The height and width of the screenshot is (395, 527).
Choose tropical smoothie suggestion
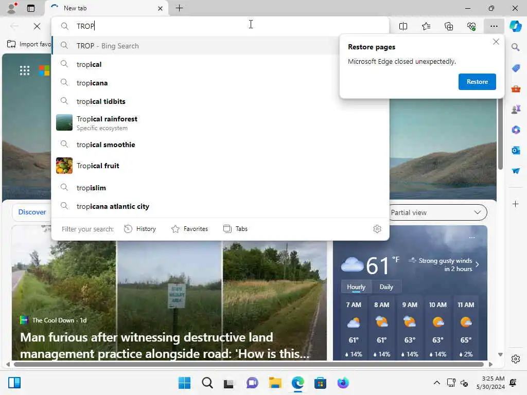220,145
